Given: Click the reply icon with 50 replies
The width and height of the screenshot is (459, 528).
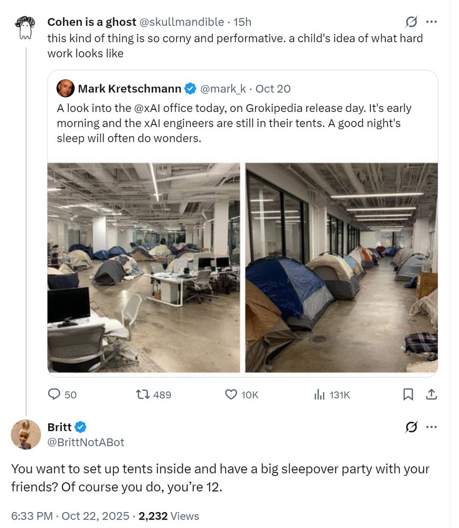Looking at the screenshot, I should [x=54, y=394].
